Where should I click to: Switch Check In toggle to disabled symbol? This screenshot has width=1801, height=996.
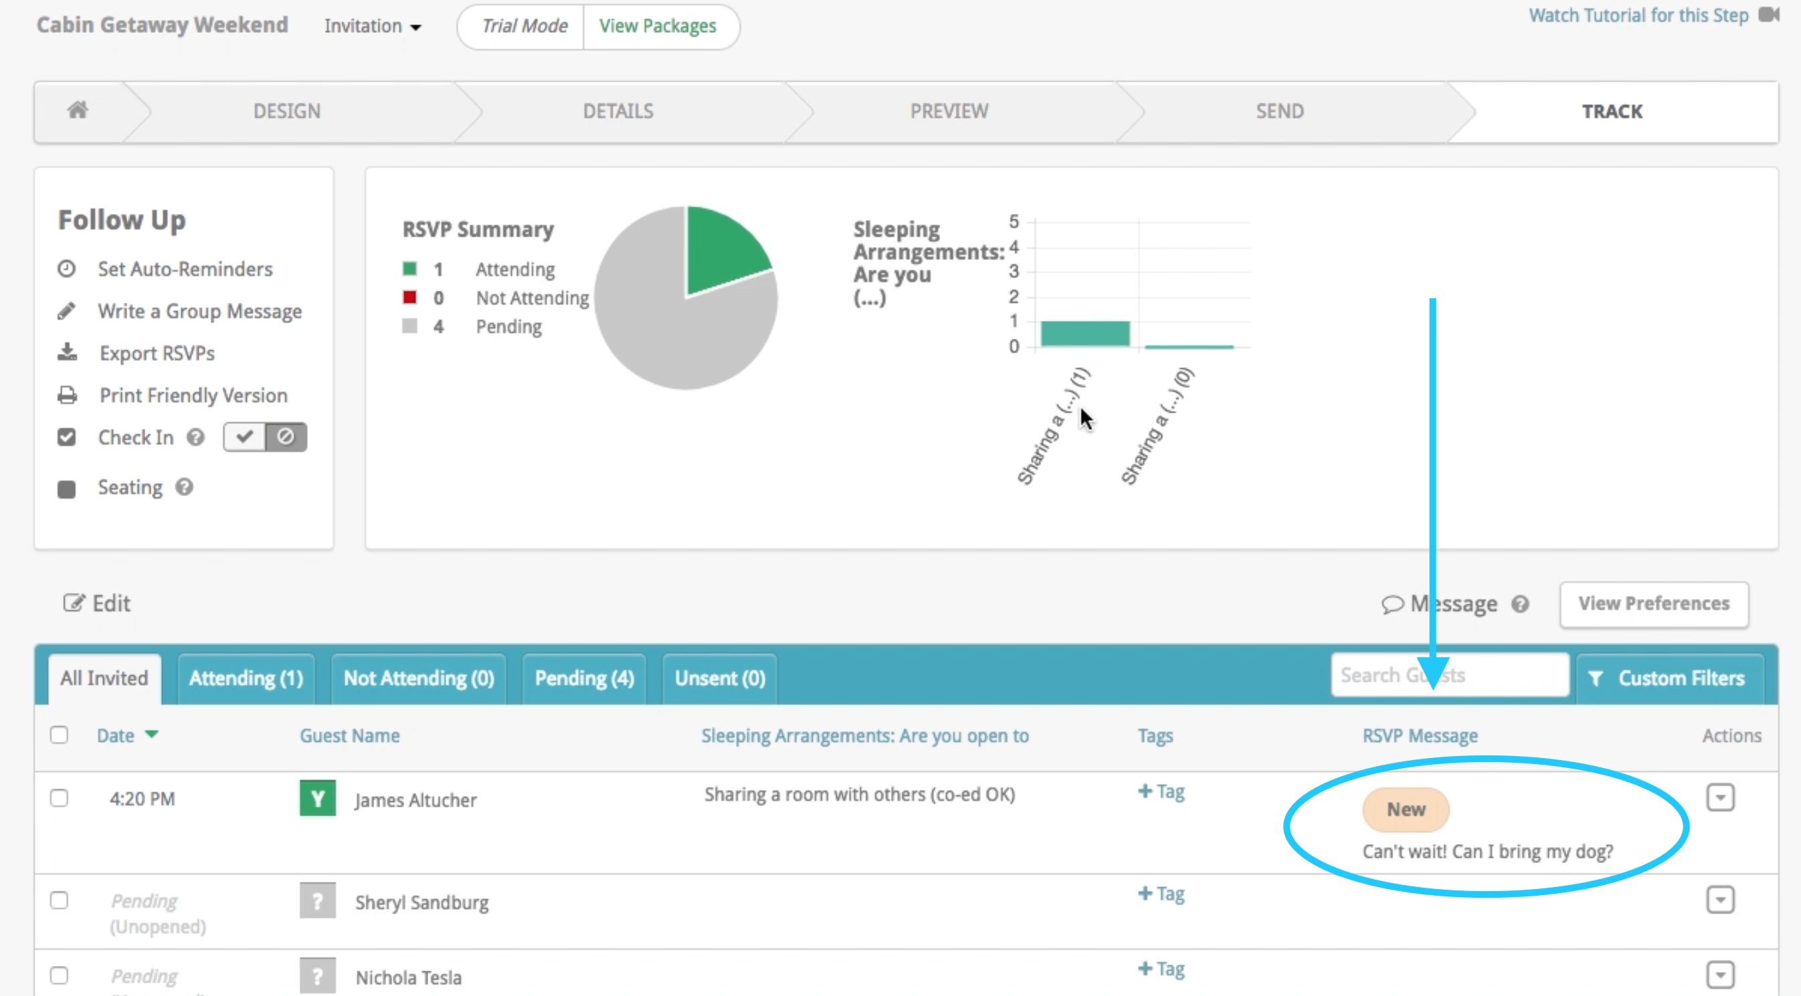[x=285, y=437]
